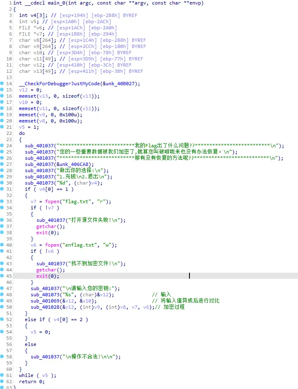Click the comment '// 输入'

click(x=162, y=295)
